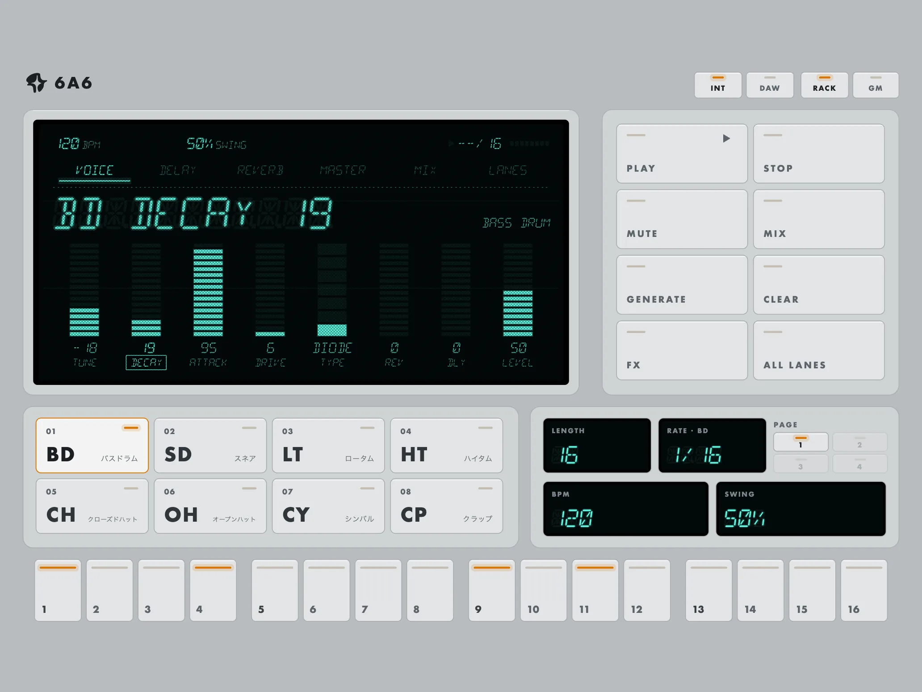
Task: Click the LENGTH 16 display
Action: [597, 445]
